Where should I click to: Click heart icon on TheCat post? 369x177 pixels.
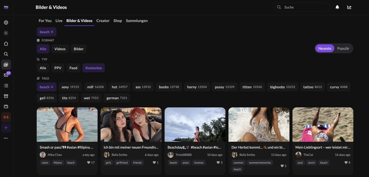click(346, 163)
